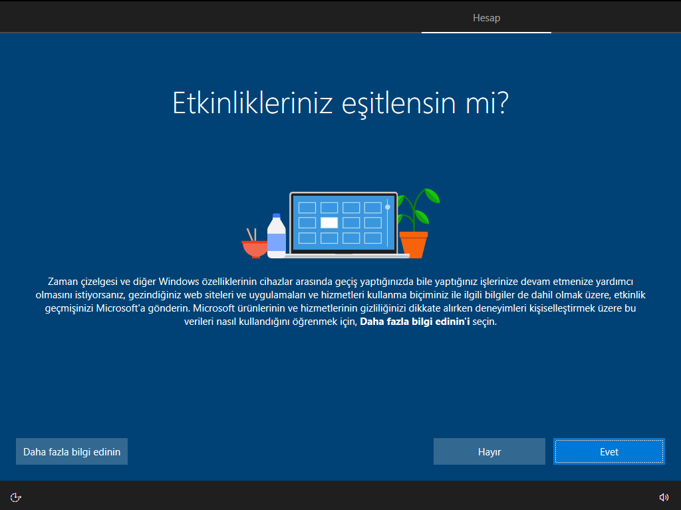Click the Evet button to accept syncing

click(x=609, y=451)
